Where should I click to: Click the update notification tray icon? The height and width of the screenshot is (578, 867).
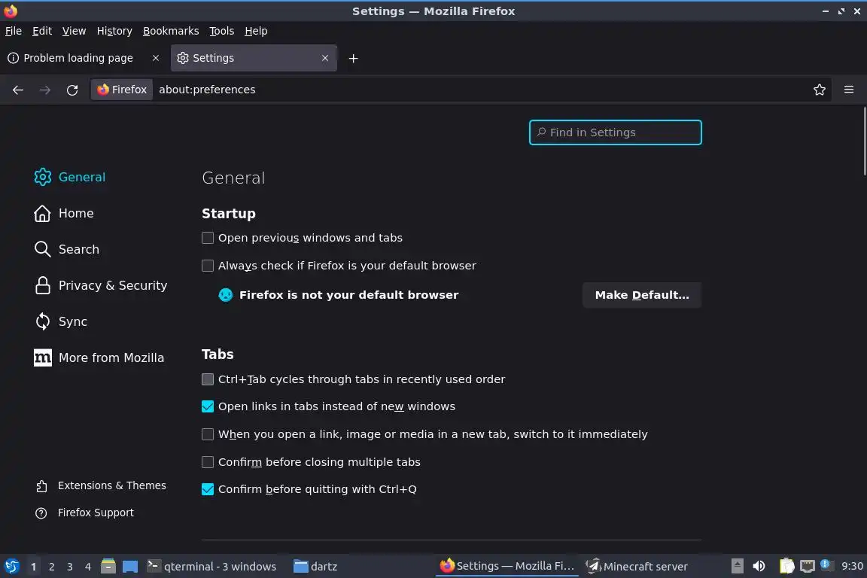pos(826,565)
